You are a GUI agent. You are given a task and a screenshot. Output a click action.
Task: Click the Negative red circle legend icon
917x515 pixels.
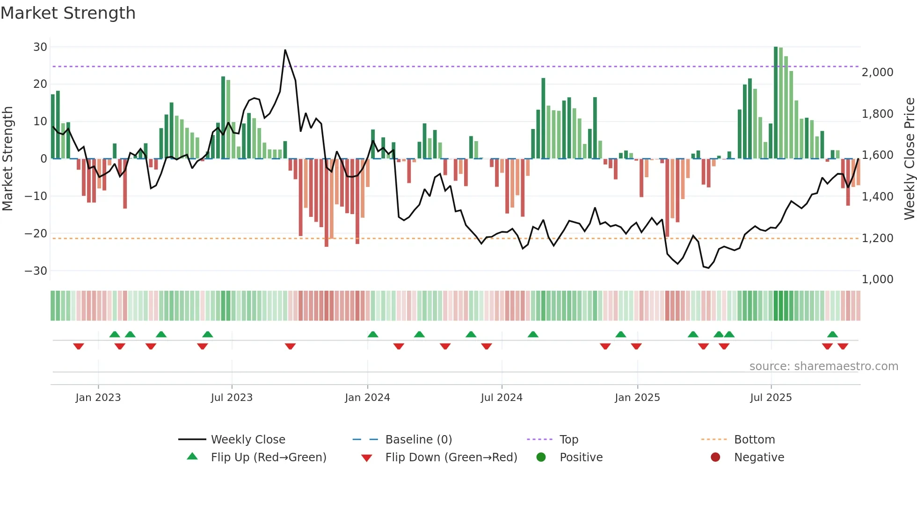(x=715, y=457)
